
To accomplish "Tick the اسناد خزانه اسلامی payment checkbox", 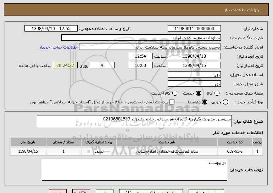I will point(172,102).
